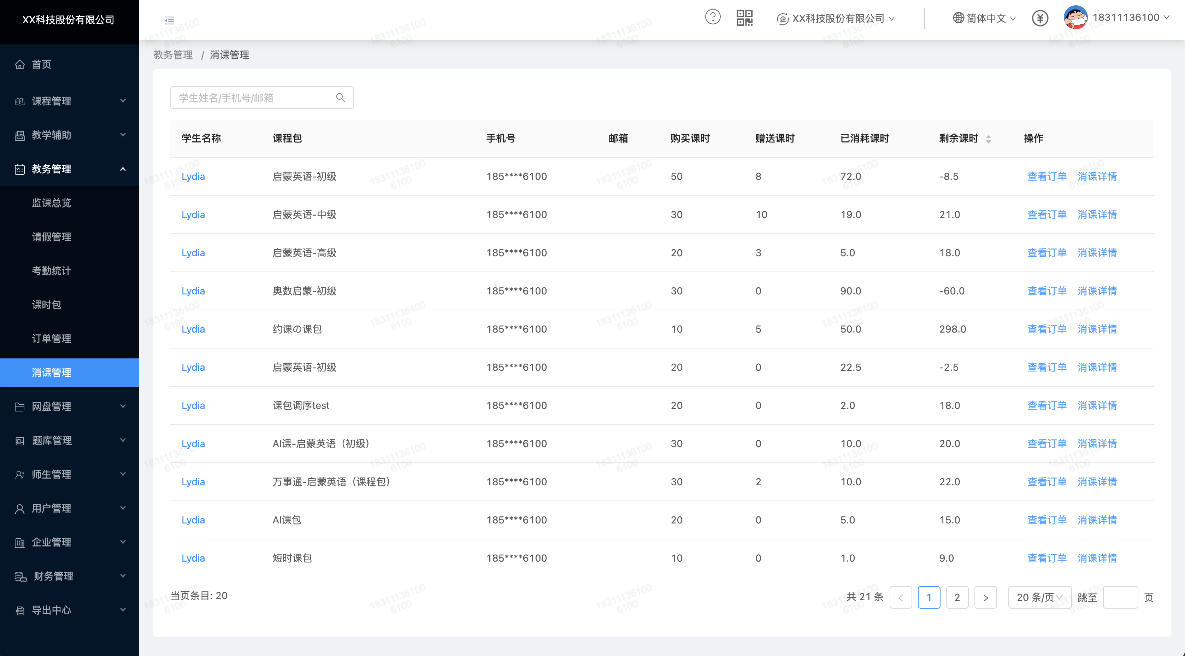This screenshot has height=656, width=1185.
Task: Open the leave management submenu item
Action: coord(52,237)
